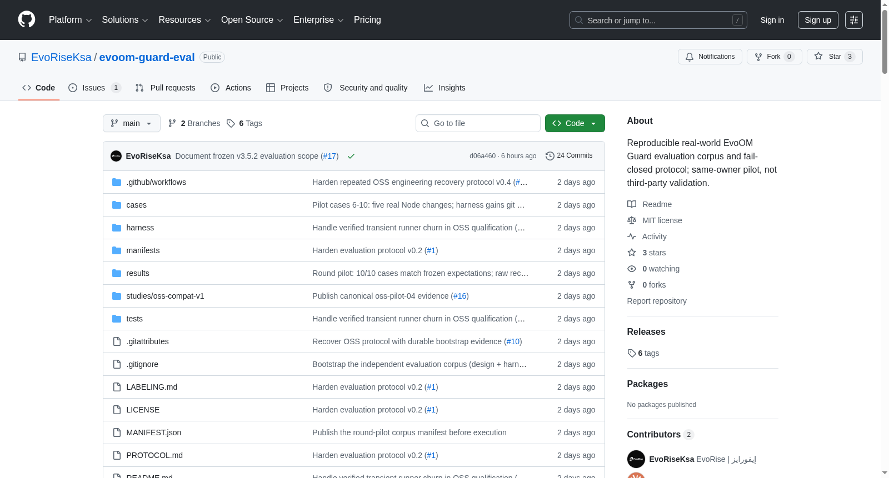
Task: Click the Search or jump to field
Action: click(658, 20)
